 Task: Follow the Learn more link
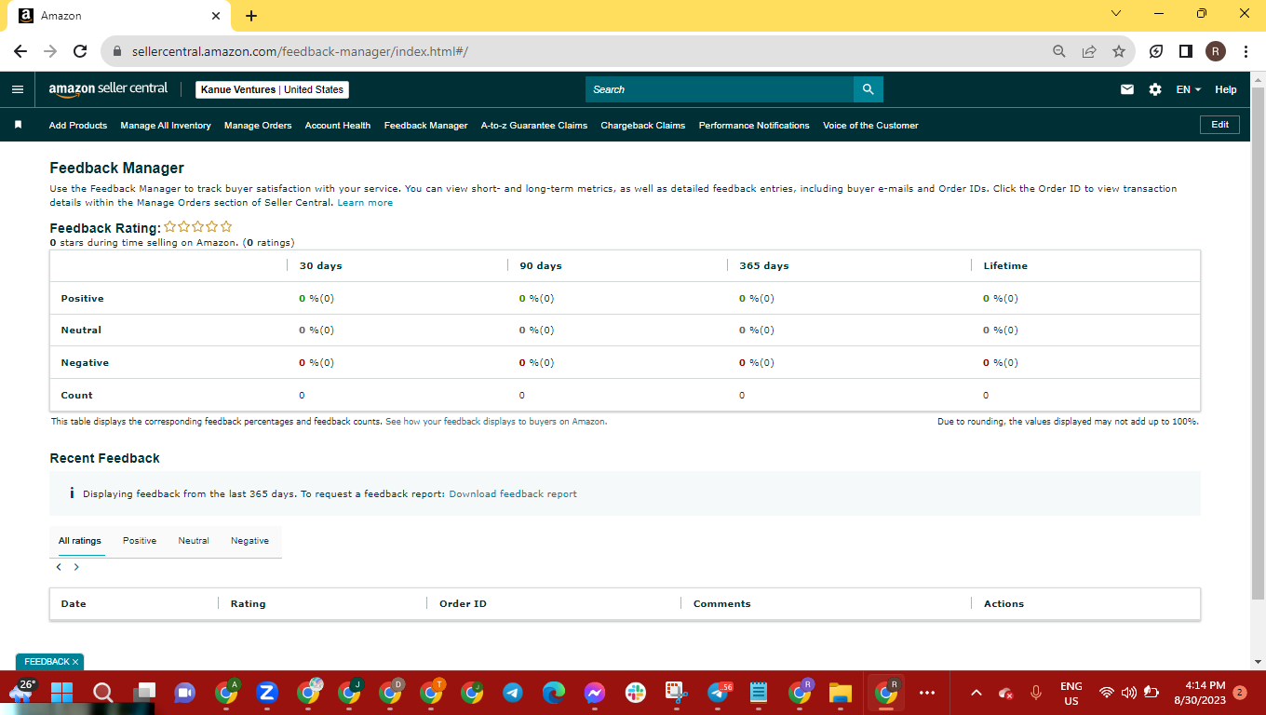coord(365,203)
